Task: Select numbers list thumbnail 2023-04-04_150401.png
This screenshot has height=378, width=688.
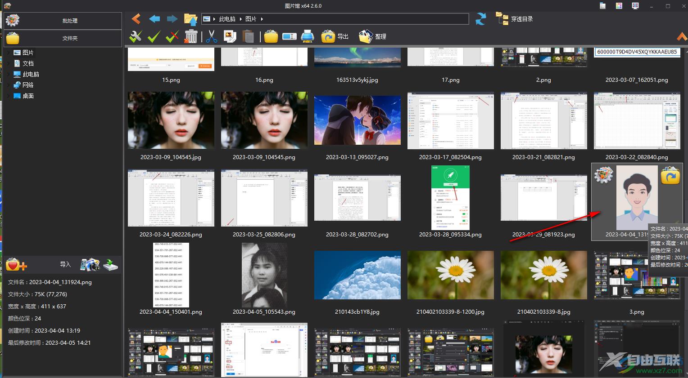Action: pos(171,275)
